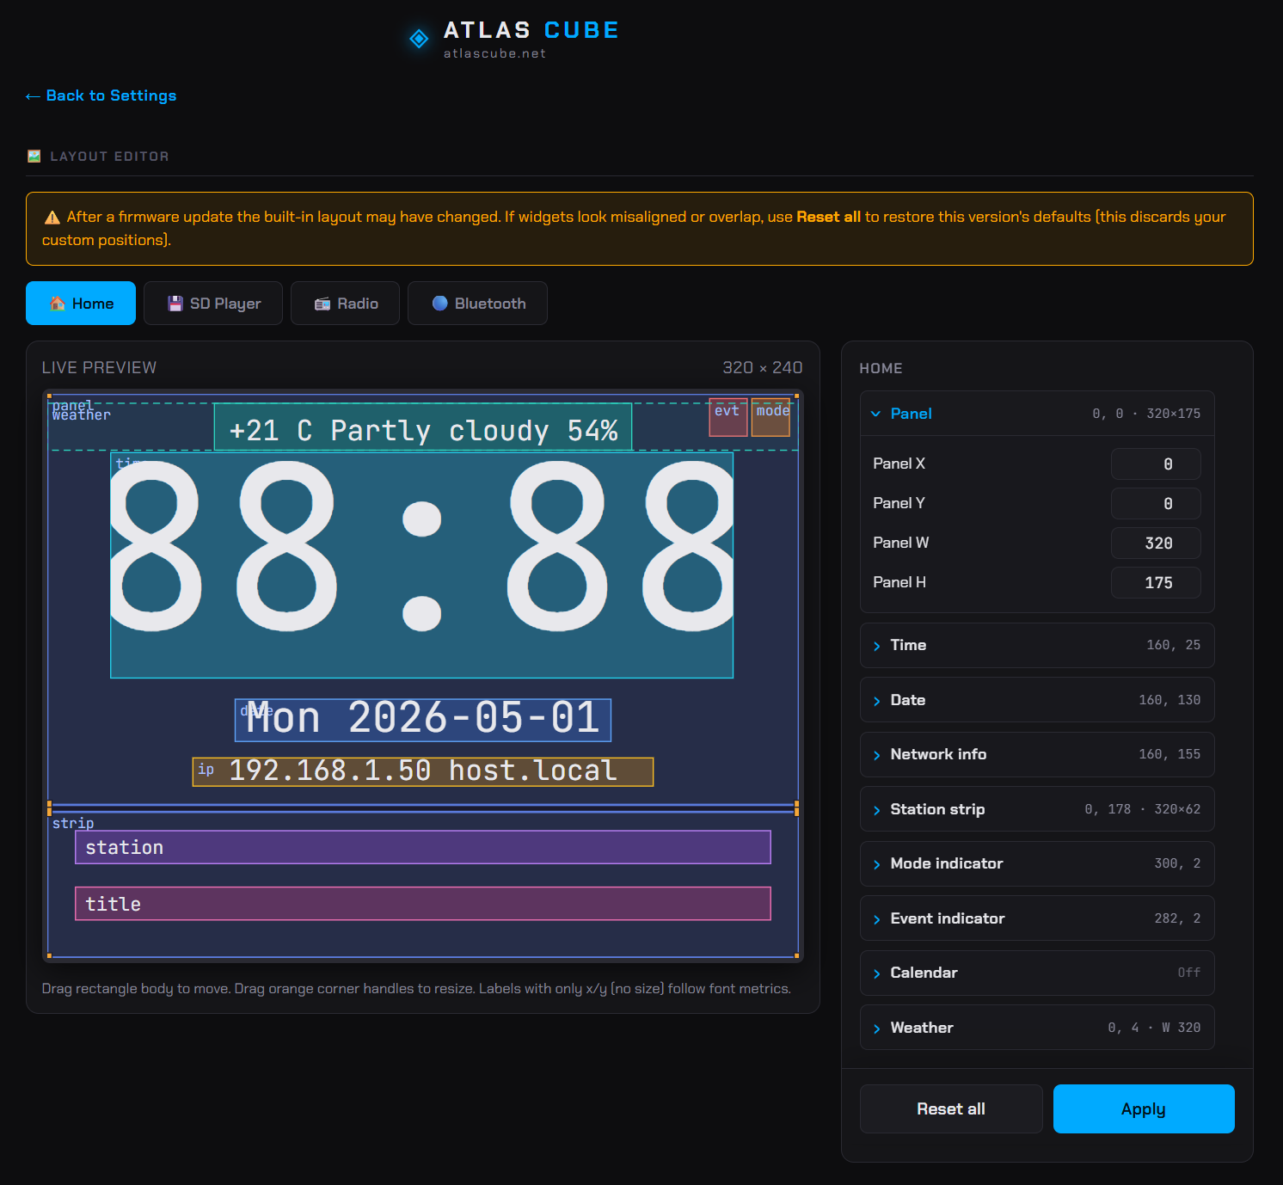
Task: Expand the Weather section
Action: point(1037,1028)
